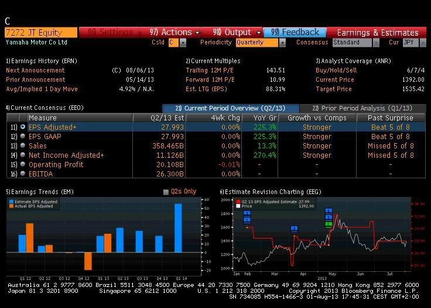Click the Net Income estimate 11.126B
The image size is (431, 308).
(170, 155)
